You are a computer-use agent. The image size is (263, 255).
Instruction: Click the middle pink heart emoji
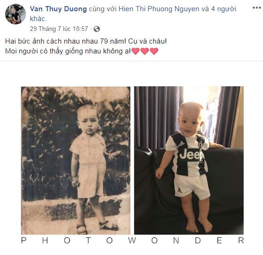[145, 51]
